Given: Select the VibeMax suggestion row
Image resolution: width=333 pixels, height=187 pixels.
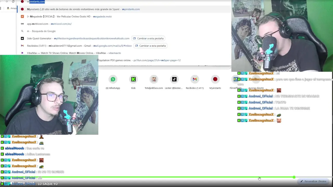Looking at the screenshot, I should coord(124,53).
